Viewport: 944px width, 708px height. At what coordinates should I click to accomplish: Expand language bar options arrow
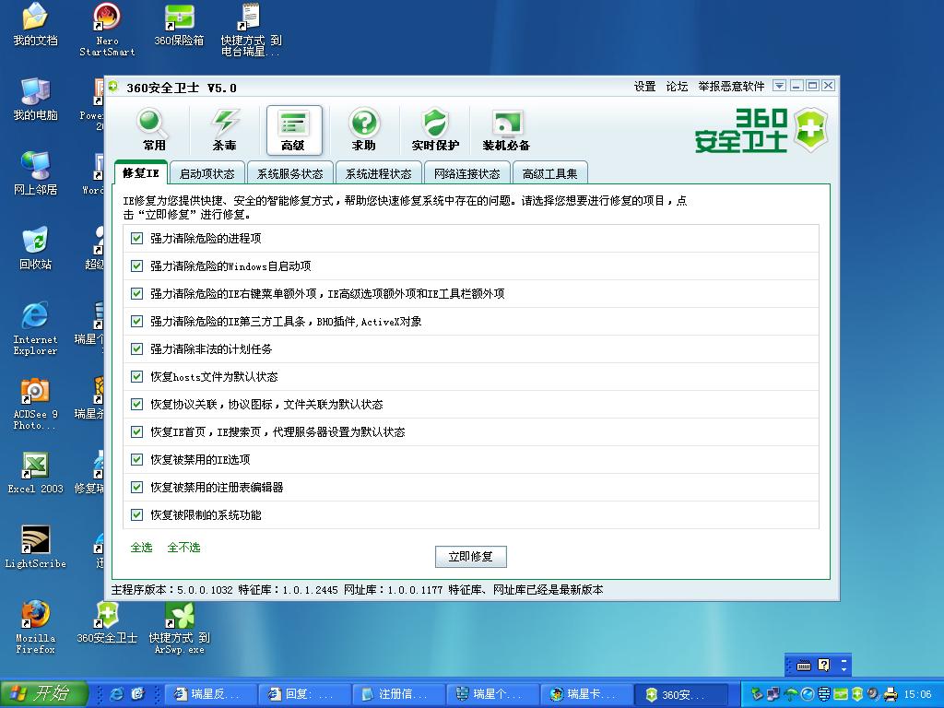click(x=844, y=669)
